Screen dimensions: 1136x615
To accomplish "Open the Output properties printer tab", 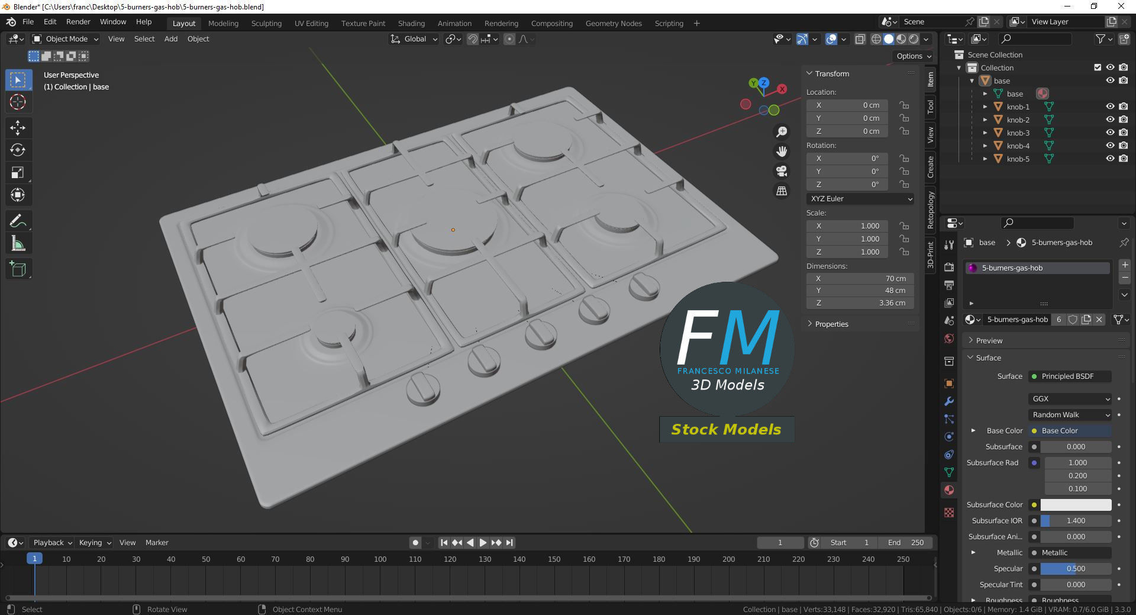I will 949,285.
